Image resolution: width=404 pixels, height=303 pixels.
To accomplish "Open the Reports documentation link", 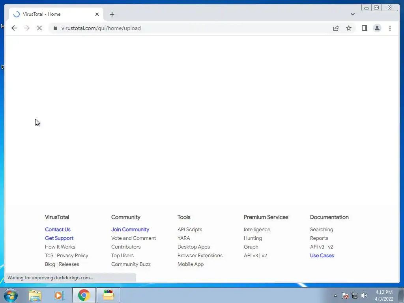I will click(319, 238).
